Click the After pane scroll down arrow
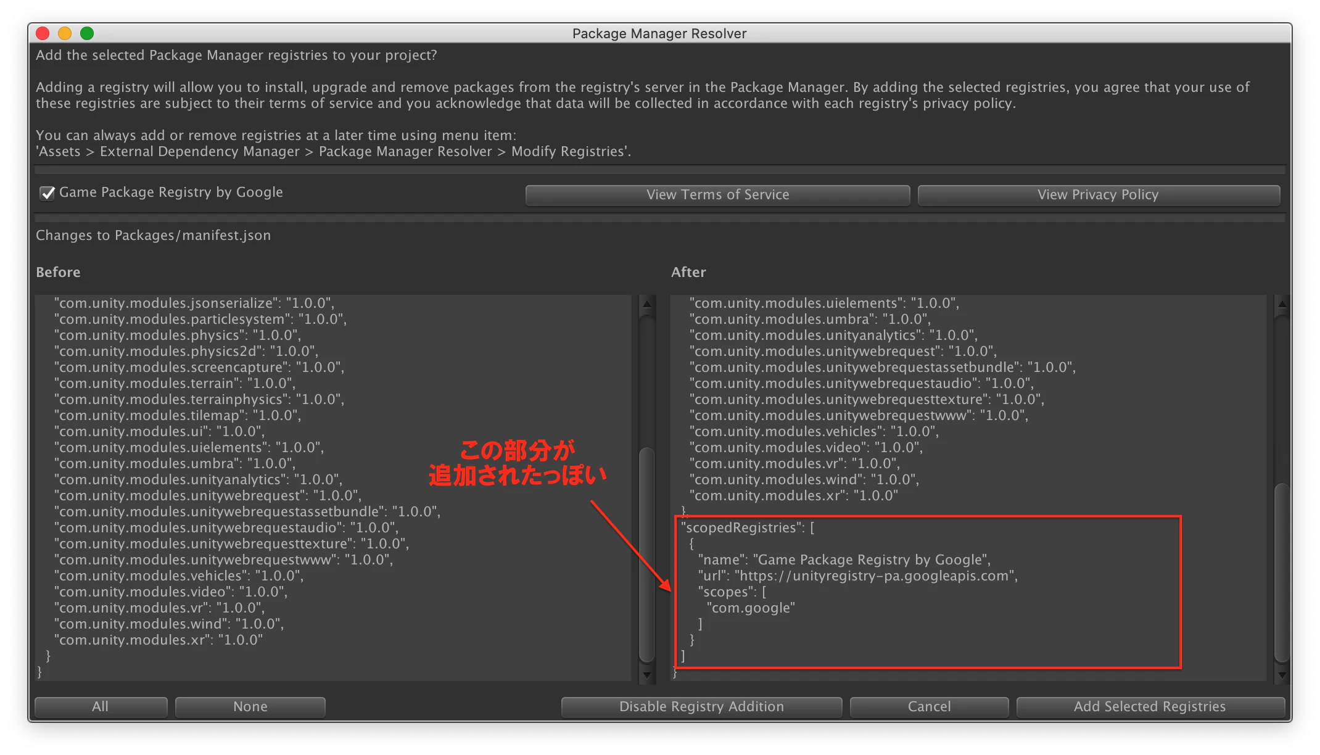The width and height of the screenshot is (1320, 755). point(1282,675)
